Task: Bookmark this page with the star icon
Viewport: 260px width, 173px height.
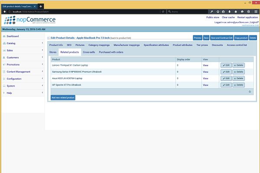Action: point(218,12)
